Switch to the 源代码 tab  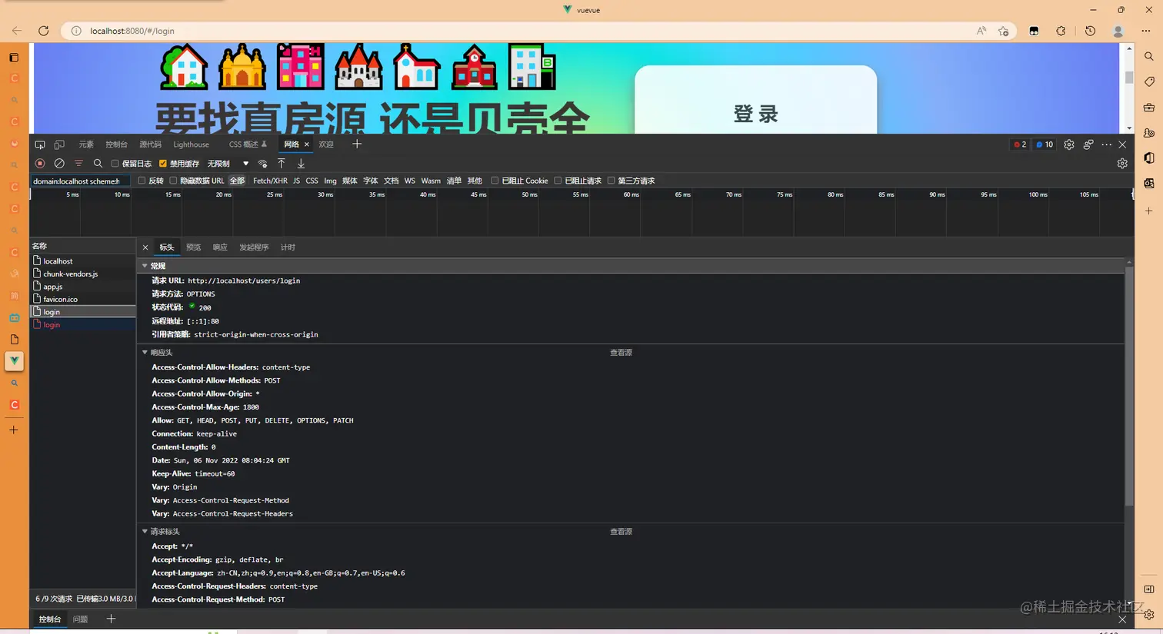(150, 144)
